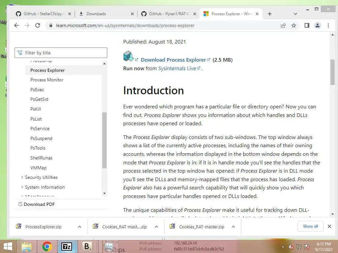Bookmark this page with star icon
Image resolution: width=338 pixels, height=253 pixels.
[x=293, y=25]
